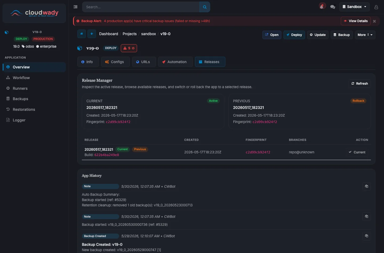This screenshot has height=253, width=384.
Task: Dismiss the backup alert banner
Action: point(374,21)
